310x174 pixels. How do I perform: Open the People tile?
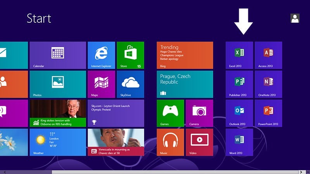tap(14, 84)
